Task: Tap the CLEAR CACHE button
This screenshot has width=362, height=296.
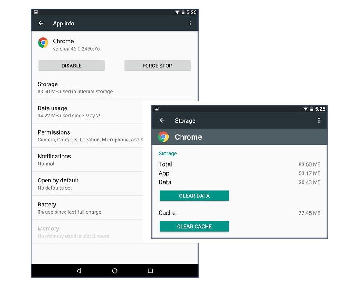Action: [x=194, y=227]
